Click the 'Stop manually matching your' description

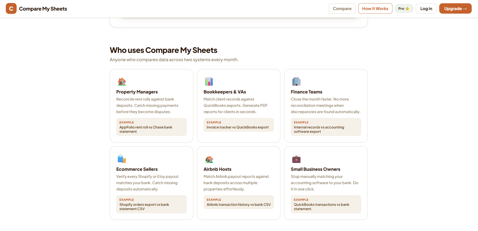point(324,183)
